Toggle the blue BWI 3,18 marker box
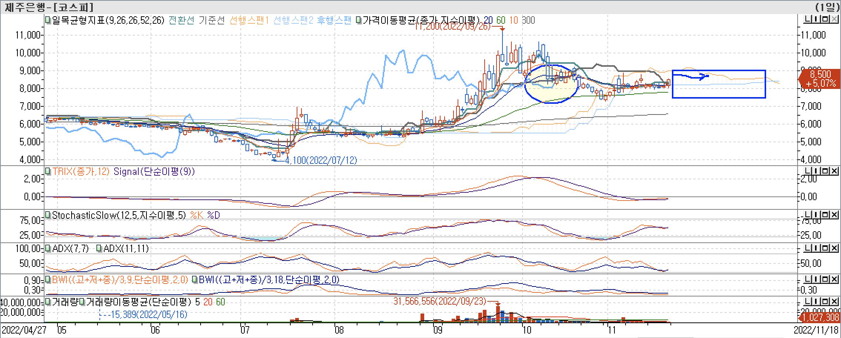Screen dimensions: 841x338 195,279
